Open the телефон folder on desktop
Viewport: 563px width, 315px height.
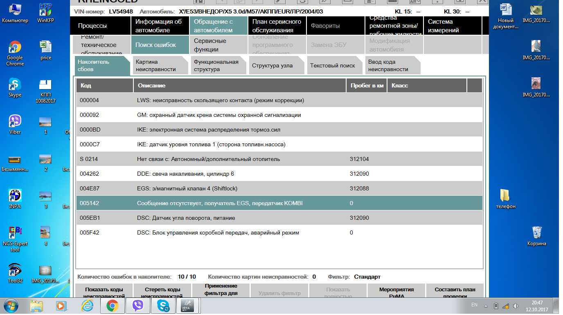pos(506,199)
